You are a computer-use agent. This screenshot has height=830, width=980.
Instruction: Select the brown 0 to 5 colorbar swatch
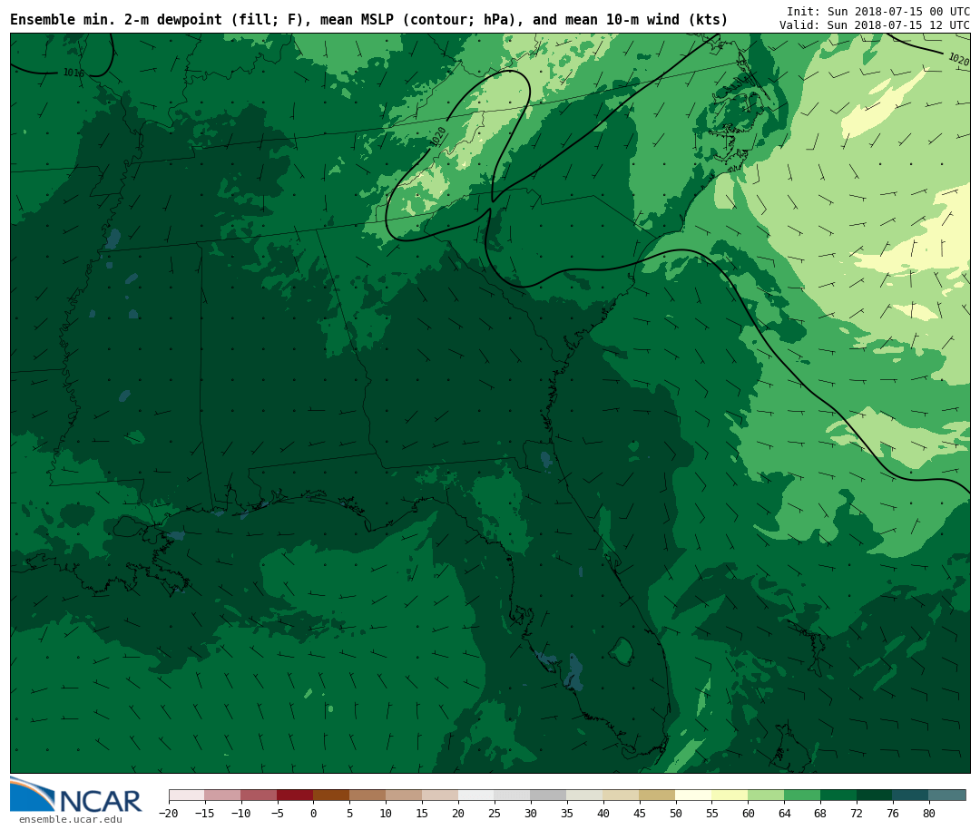click(x=331, y=796)
